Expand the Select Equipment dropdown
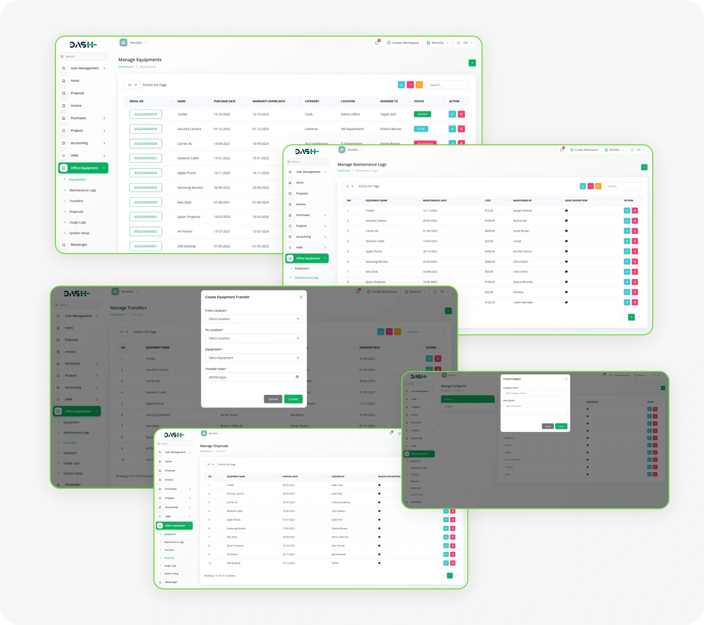704x625 pixels. [253, 358]
